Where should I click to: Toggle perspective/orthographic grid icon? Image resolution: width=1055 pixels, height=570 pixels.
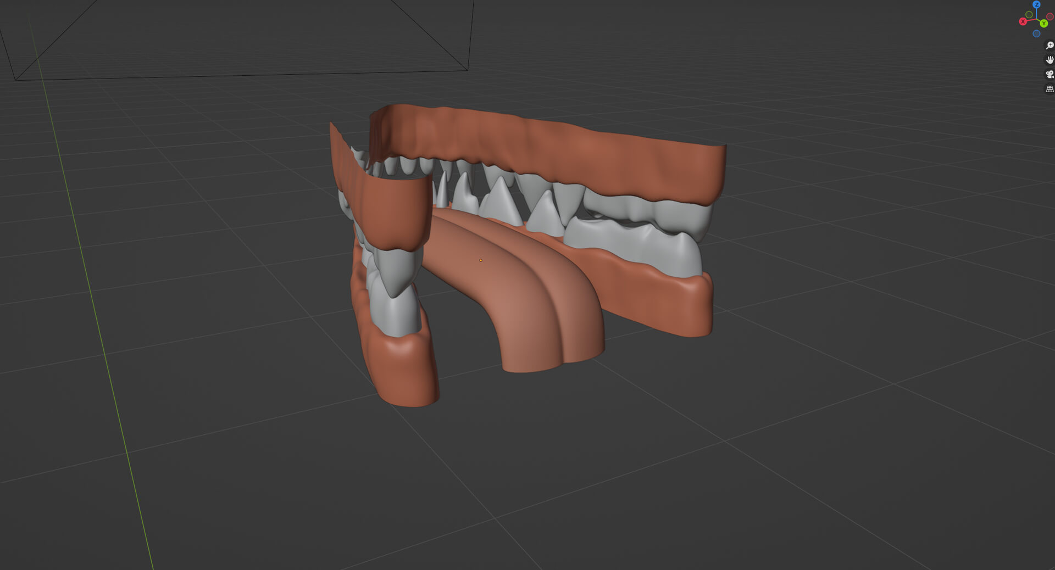1050,88
